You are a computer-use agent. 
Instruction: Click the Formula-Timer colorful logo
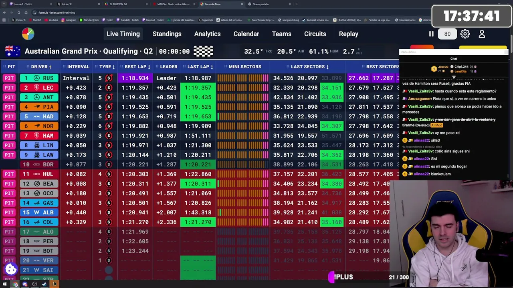(x=28, y=34)
